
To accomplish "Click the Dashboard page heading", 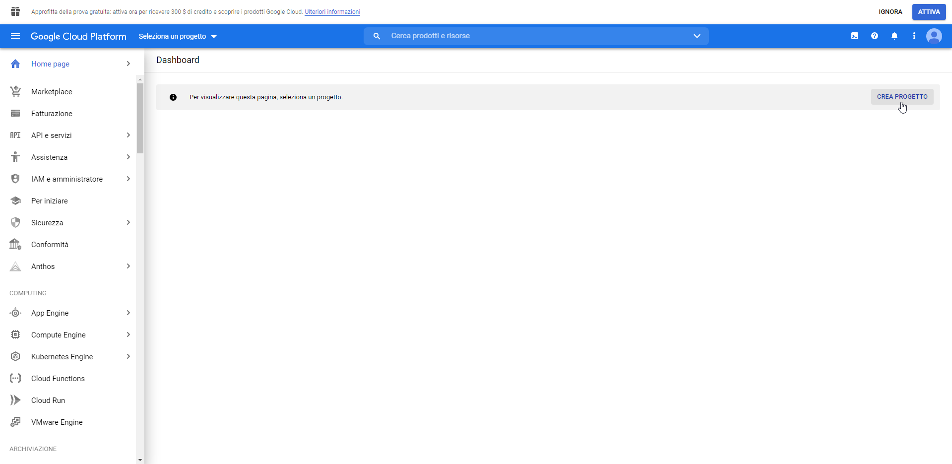I will (x=178, y=60).
